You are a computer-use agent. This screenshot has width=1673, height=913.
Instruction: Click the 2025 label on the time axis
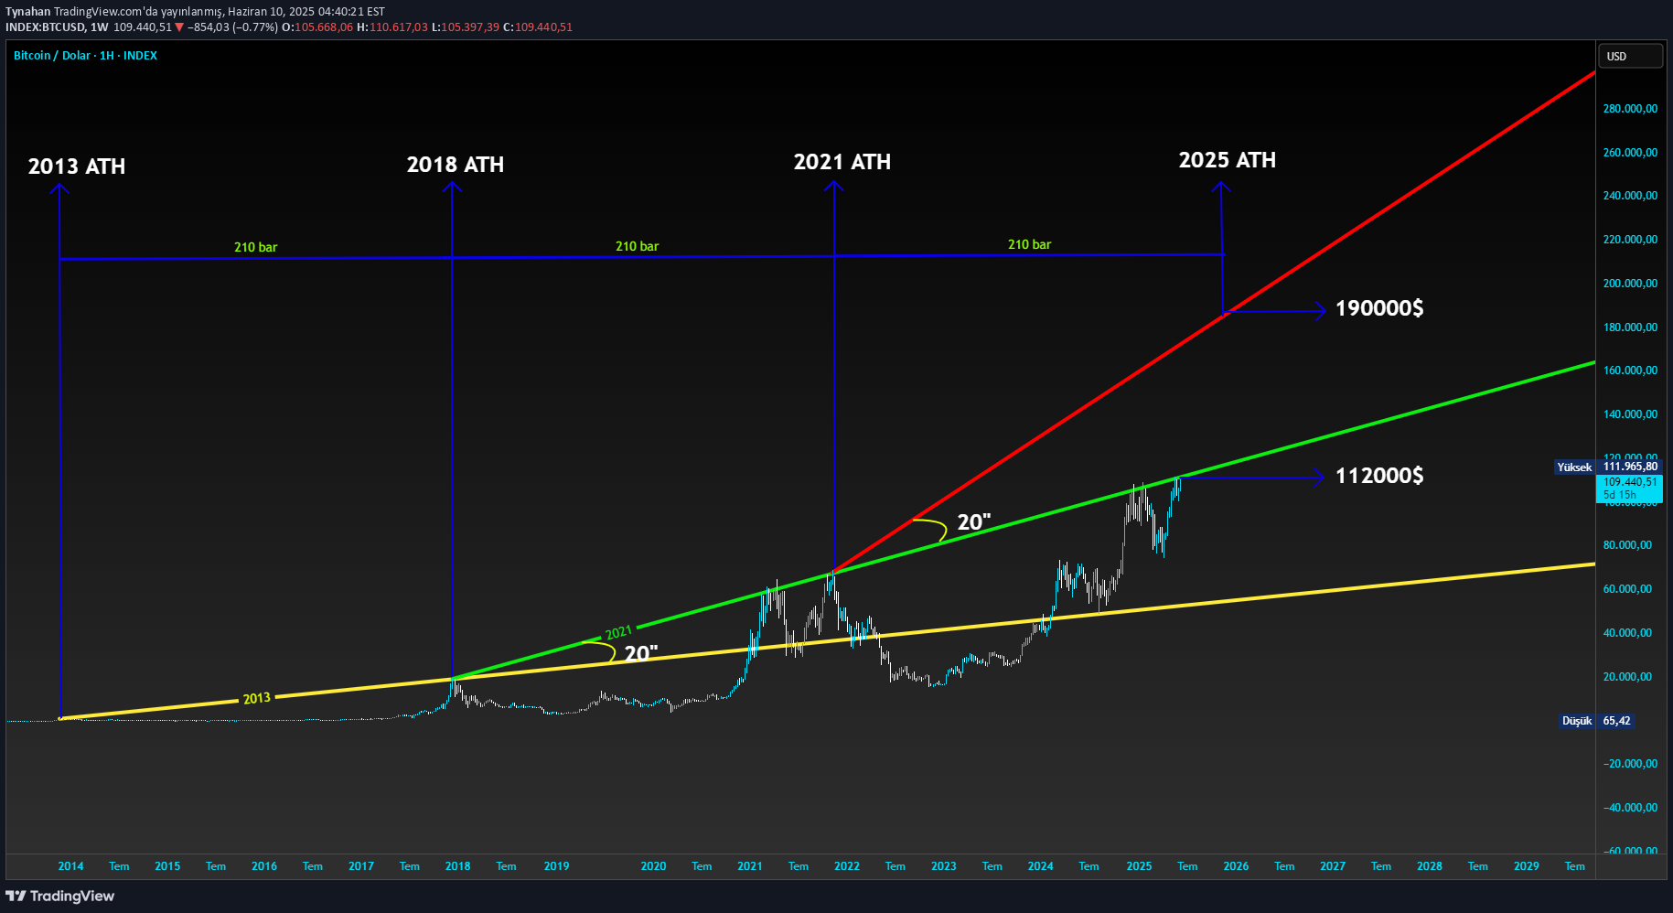pyautogui.click(x=1139, y=866)
